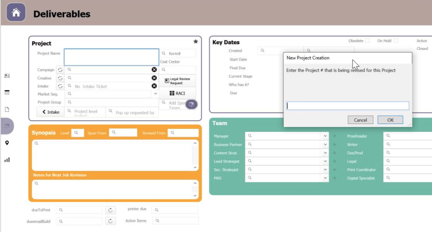
Task: Click the Legal Review Request button
Action: 177,81
